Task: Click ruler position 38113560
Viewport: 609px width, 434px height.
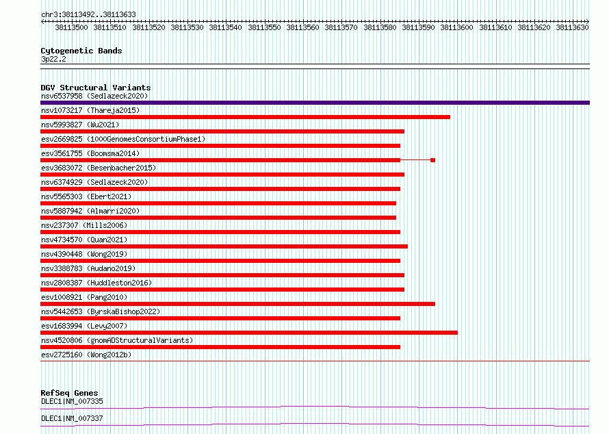Action: (x=303, y=27)
